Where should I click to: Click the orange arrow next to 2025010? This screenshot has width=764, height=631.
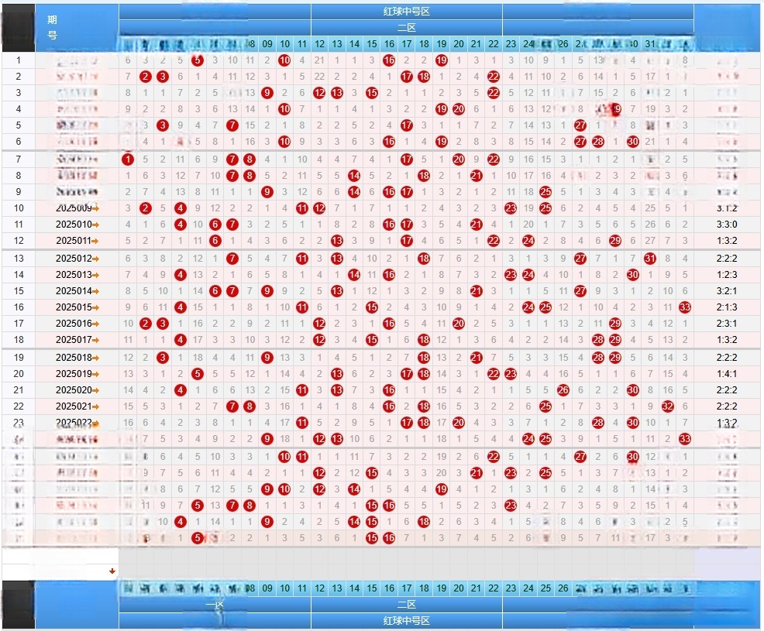click(x=95, y=225)
